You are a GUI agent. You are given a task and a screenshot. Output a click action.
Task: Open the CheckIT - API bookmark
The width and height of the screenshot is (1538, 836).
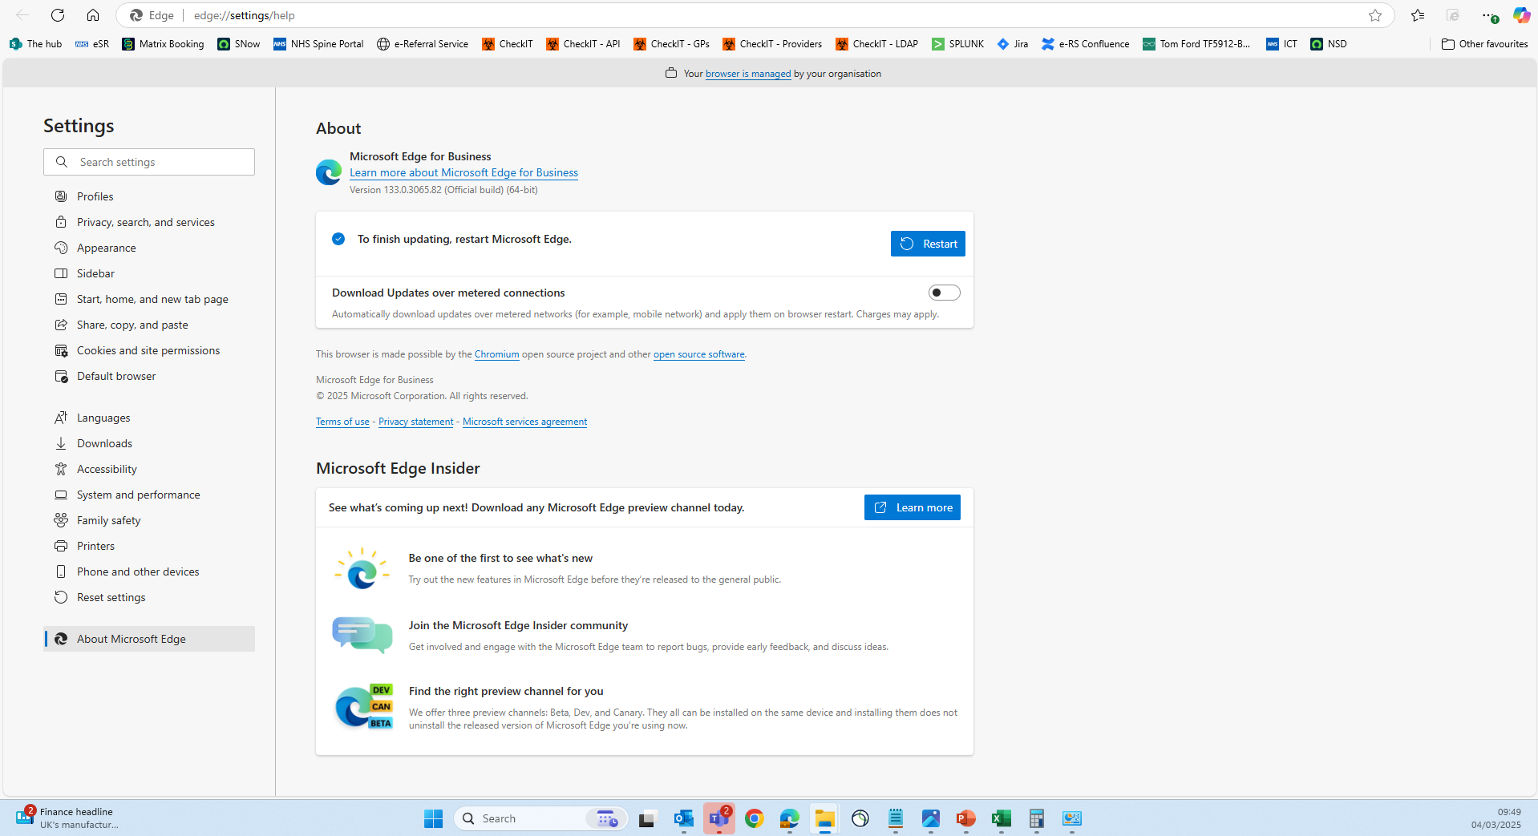(x=583, y=44)
